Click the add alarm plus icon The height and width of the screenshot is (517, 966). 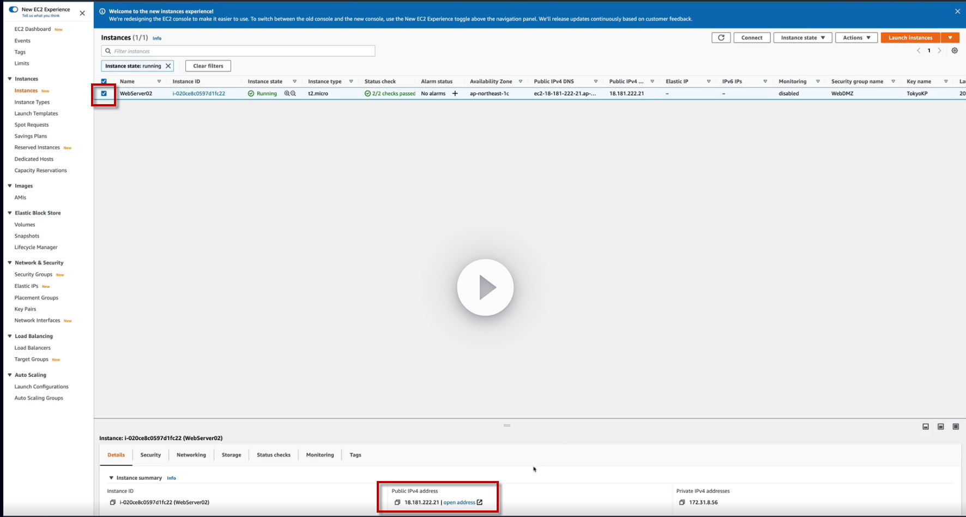pyautogui.click(x=455, y=94)
